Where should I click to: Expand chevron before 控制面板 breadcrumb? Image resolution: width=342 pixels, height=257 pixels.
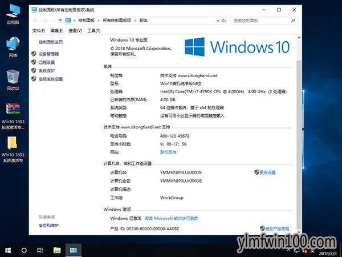pyautogui.click(x=74, y=21)
